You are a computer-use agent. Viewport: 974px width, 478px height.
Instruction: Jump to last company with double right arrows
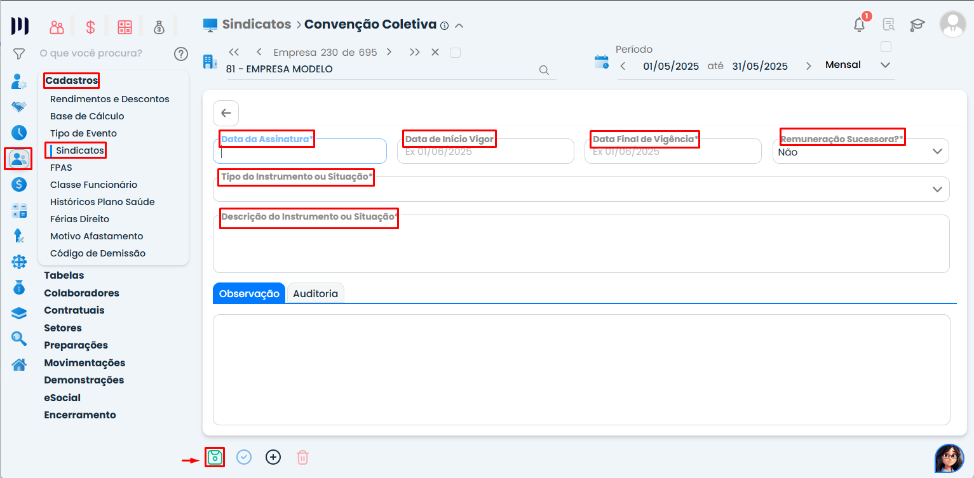pos(414,52)
